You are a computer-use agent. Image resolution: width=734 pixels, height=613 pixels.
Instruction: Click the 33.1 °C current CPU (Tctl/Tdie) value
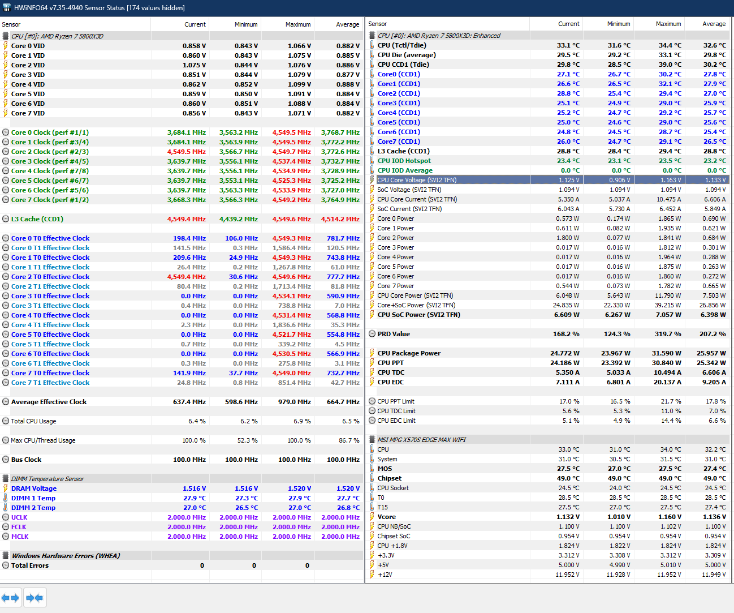pyautogui.click(x=568, y=45)
